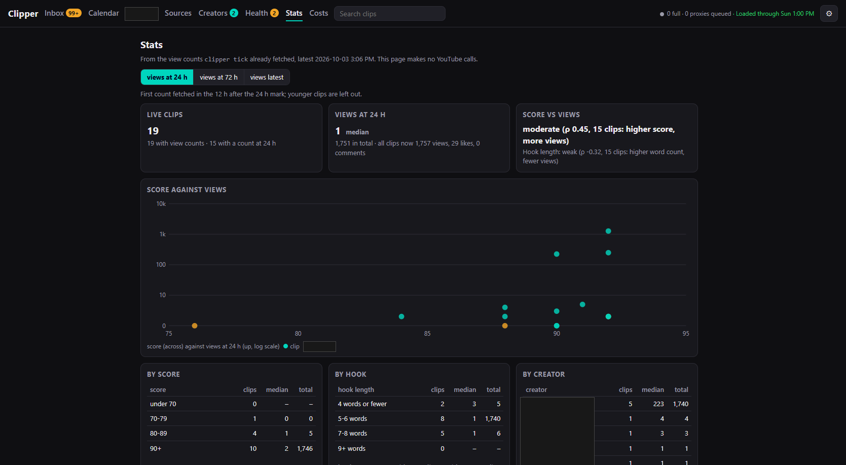Click the teal clip legend dot

click(285, 346)
